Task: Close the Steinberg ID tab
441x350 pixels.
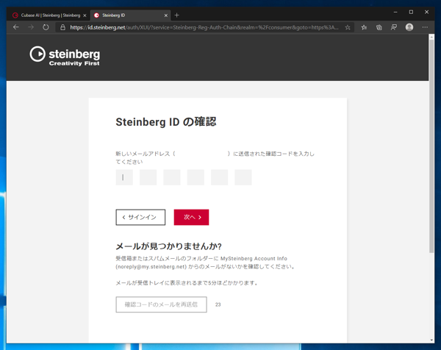Action: coord(166,15)
